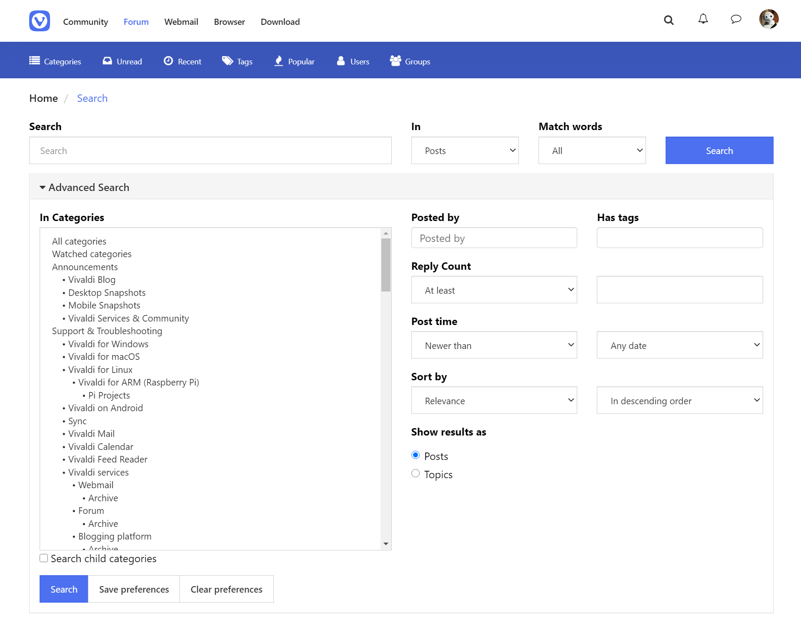Viewport: 801px width, 637px height.
Task: Select the Topics radio button
Action: pos(416,473)
